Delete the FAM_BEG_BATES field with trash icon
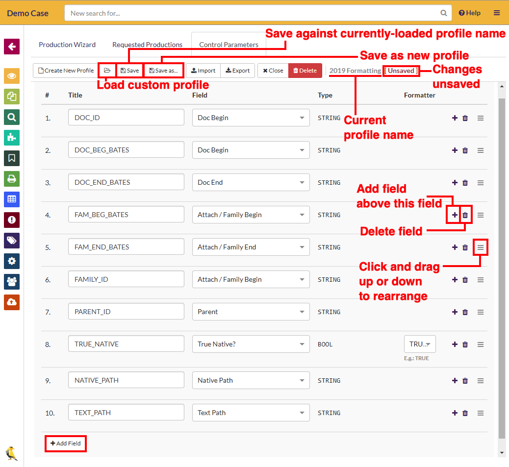509x467 pixels. 465,215
